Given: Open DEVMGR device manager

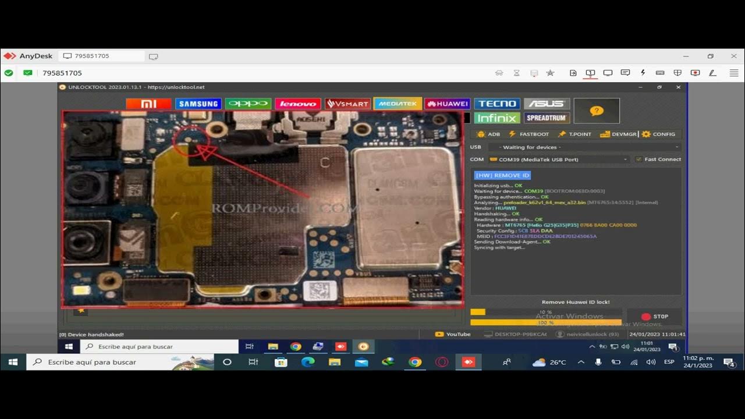Looking at the screenshot, I should [x=619, y=134].
